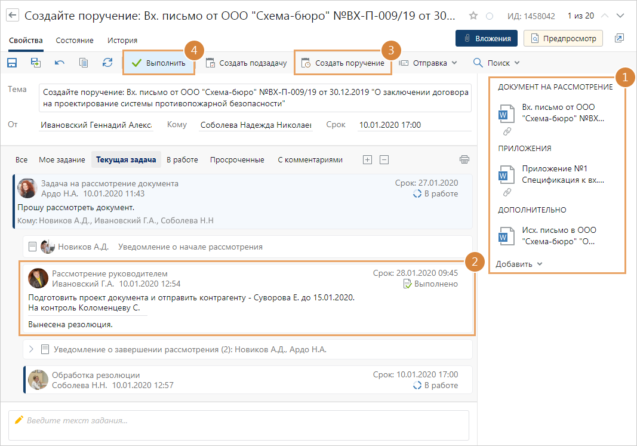Image resolution: width=637 pixels, height=446 pixels.
Task: Expand all thread items with plus icon
Action: 368,159
